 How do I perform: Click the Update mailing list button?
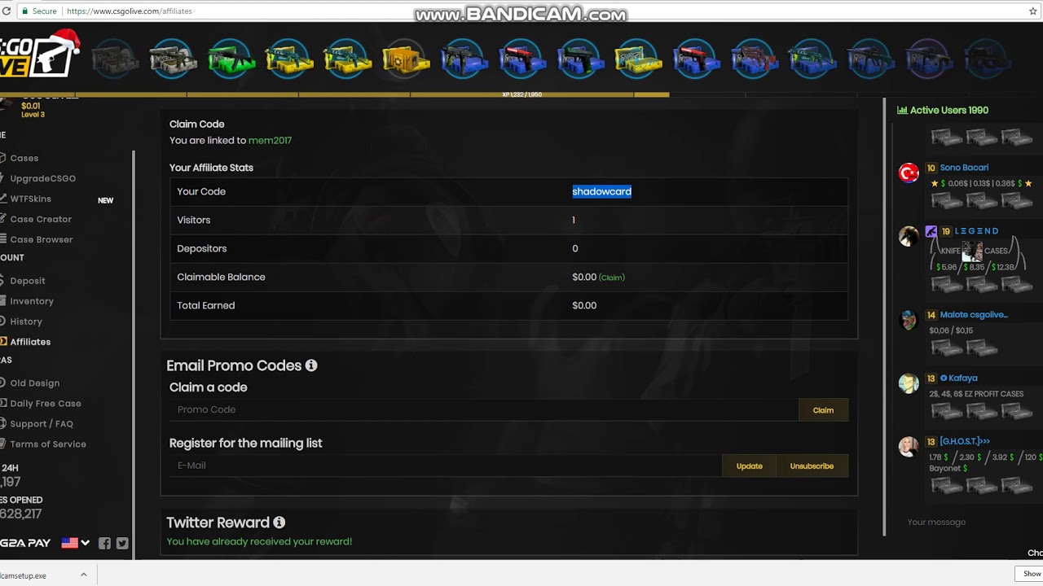750,466
